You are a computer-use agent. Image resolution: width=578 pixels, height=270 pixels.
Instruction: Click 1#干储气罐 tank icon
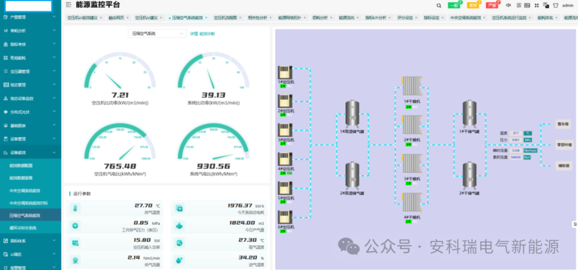pyautogui.click(x=469, y=114)
